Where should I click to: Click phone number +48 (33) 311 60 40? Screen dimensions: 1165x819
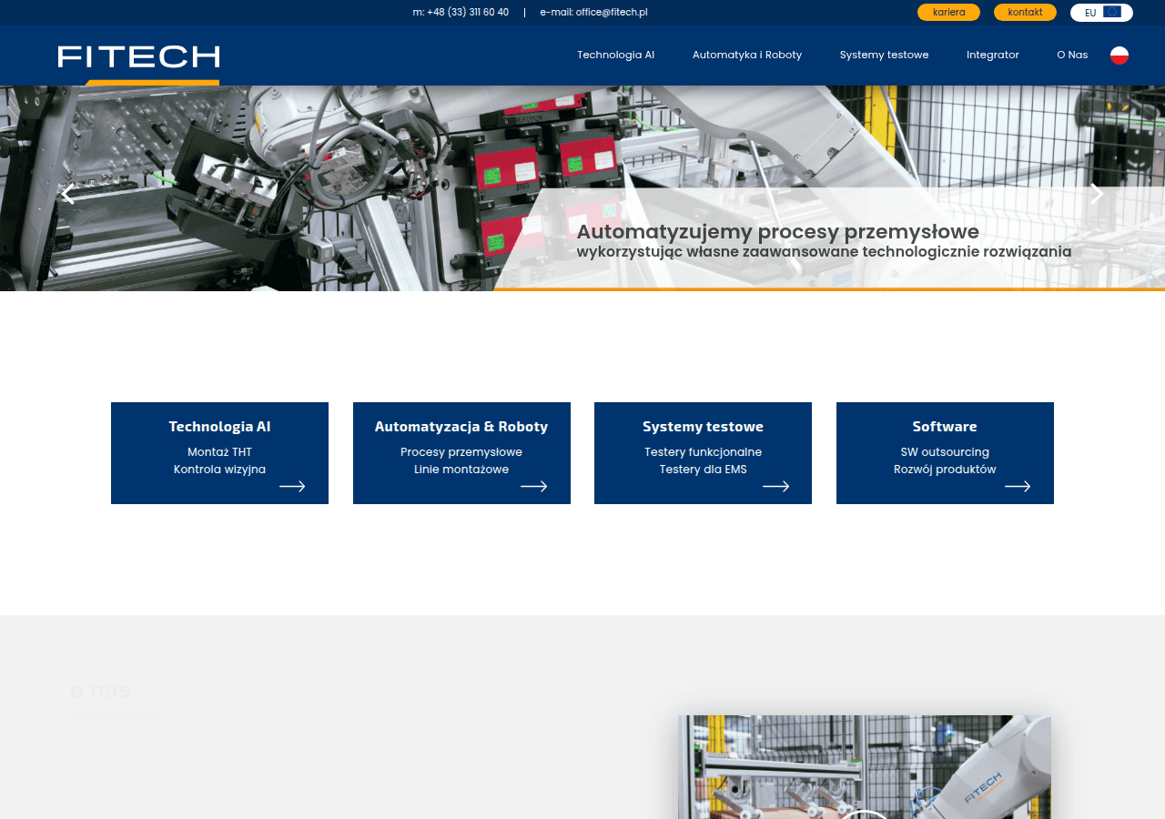pyautogui.click(x=468, y=13)
